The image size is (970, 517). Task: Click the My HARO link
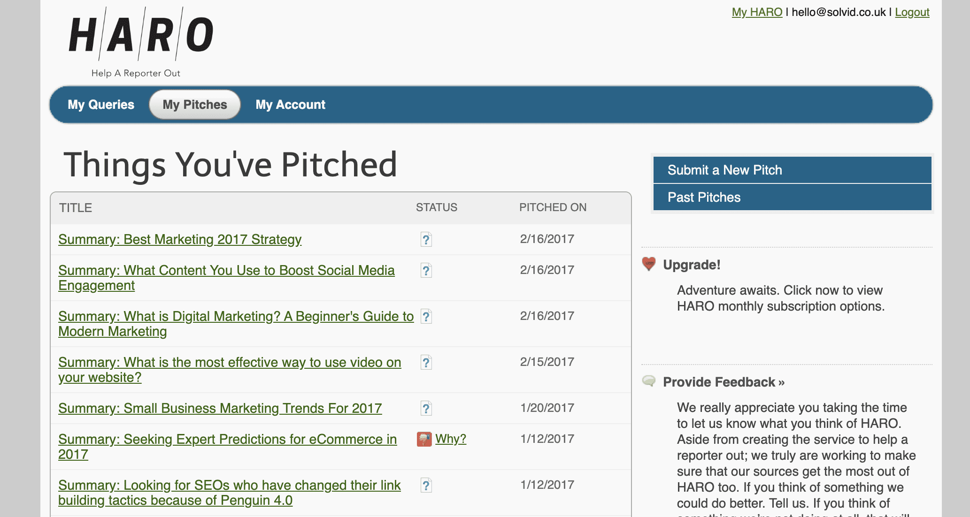coord(757,12)
